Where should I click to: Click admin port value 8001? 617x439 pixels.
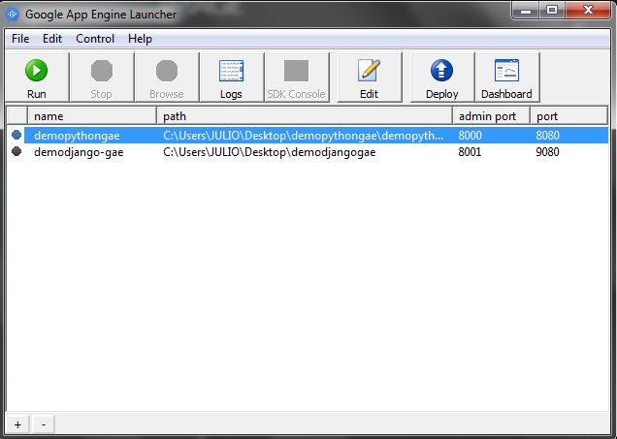coord(470,152)
